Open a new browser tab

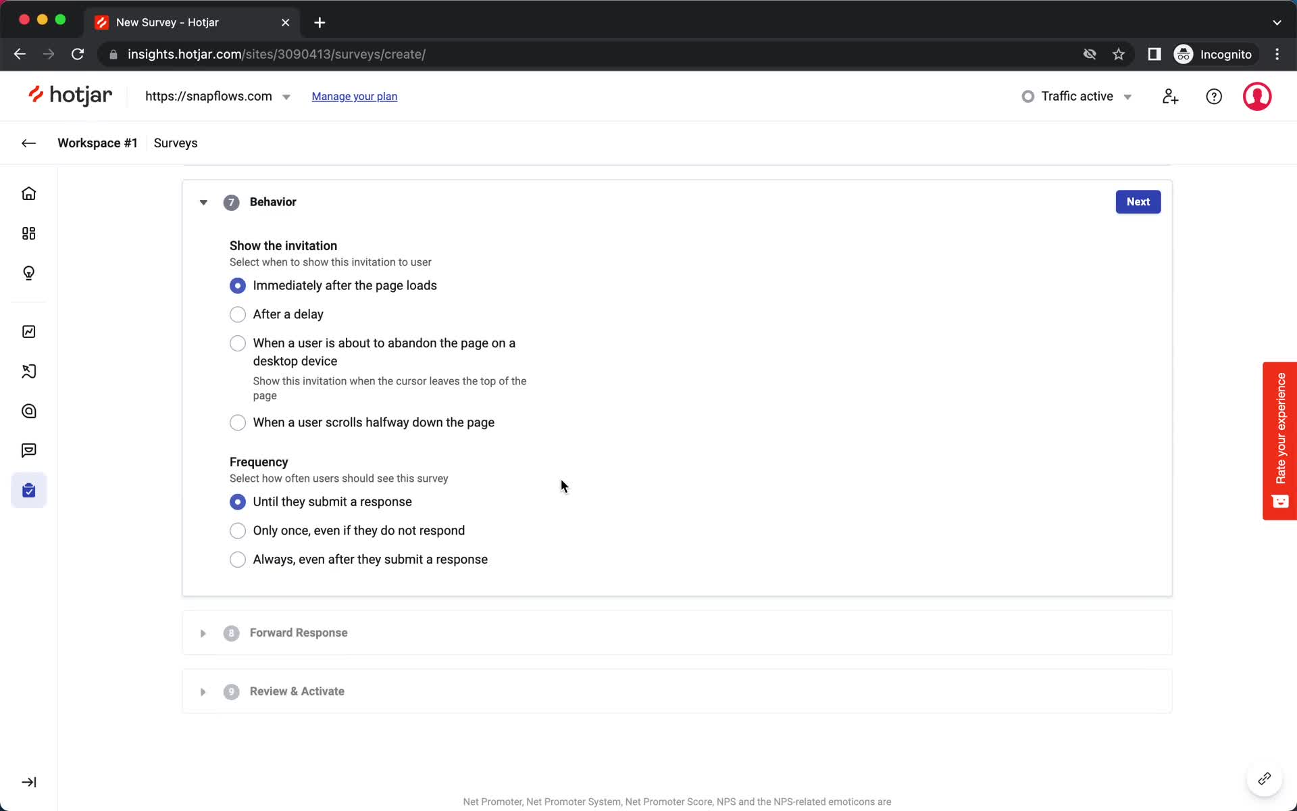tap(320, 22)
